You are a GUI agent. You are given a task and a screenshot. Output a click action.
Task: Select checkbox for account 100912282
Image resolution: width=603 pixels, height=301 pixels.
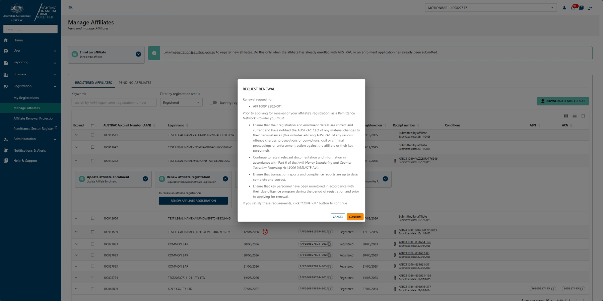click(92, 161)
